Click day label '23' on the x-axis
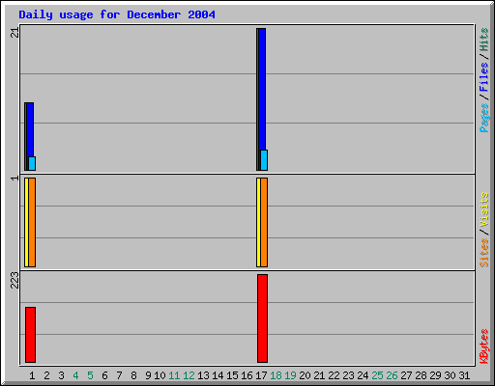This screenshot has width=495, height=386. [348, 375]
